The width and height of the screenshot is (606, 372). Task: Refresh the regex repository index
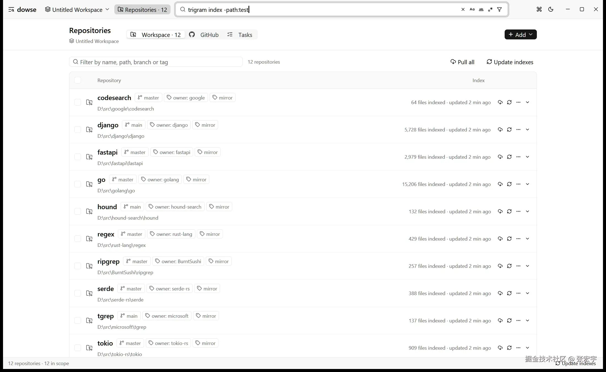tap(509, 239)
